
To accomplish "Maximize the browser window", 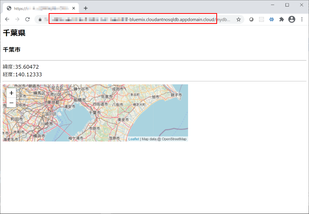I will click(x=287, y=5).
